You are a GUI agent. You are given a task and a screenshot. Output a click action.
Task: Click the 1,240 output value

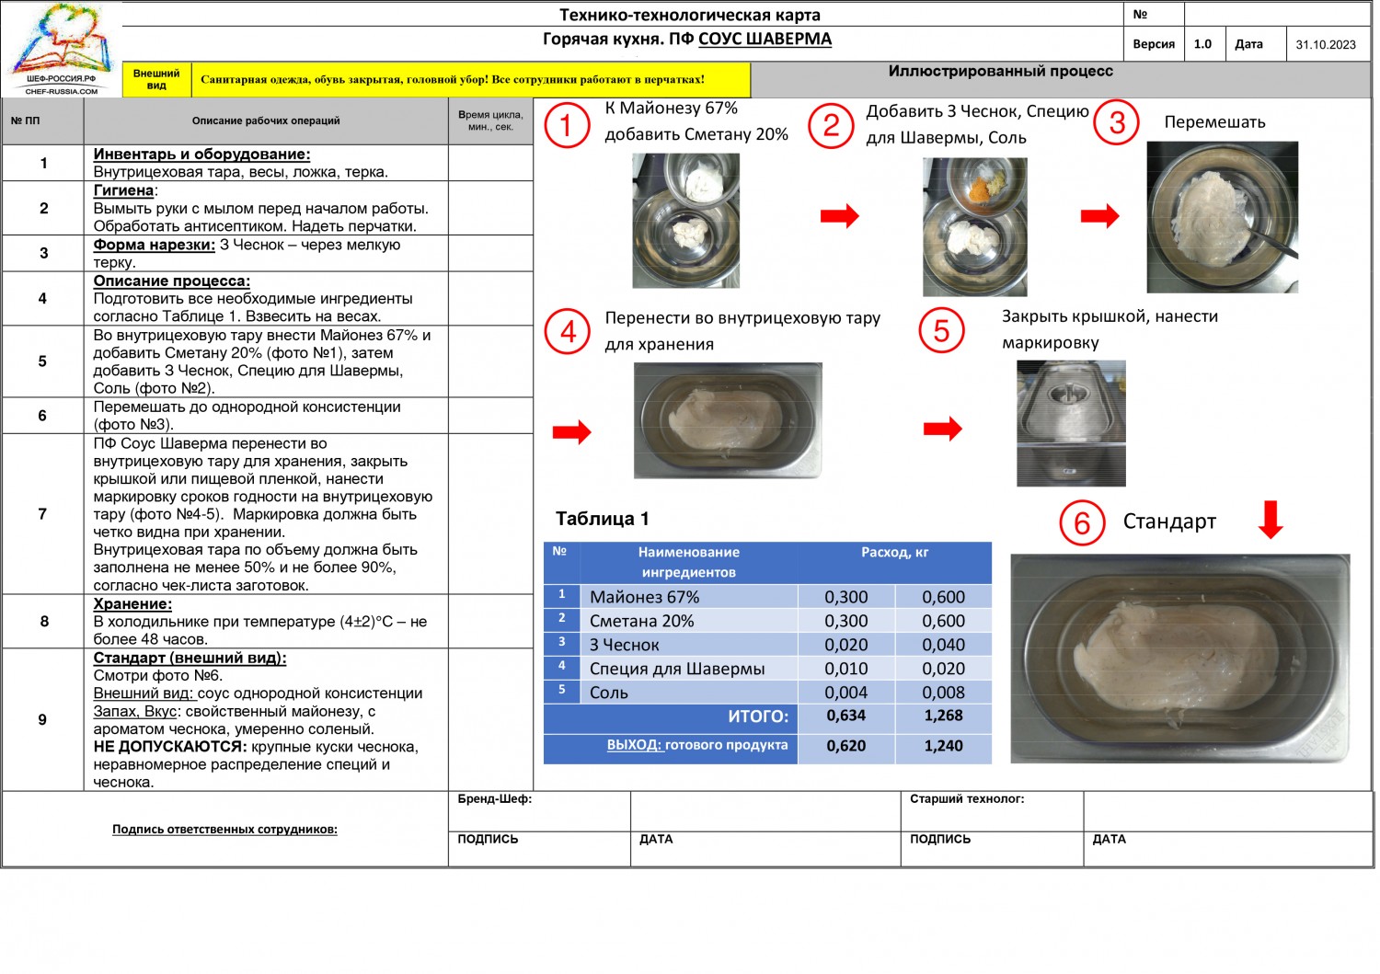pyautogui.click(x=944, y=746)
